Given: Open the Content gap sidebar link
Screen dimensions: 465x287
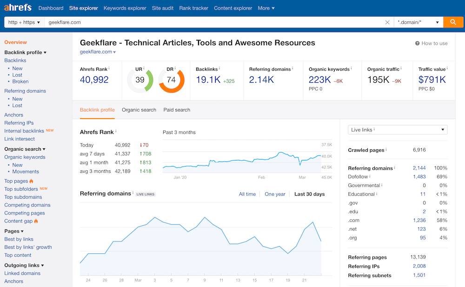Looking at the screenshot, I should coord(19,221).
